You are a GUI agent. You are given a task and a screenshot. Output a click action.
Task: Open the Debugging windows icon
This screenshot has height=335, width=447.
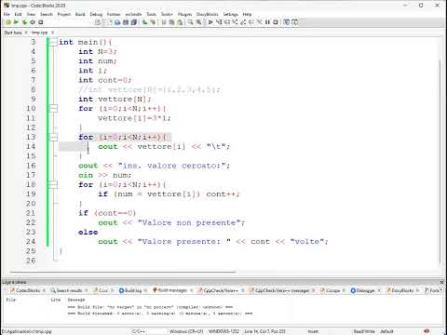286,22
